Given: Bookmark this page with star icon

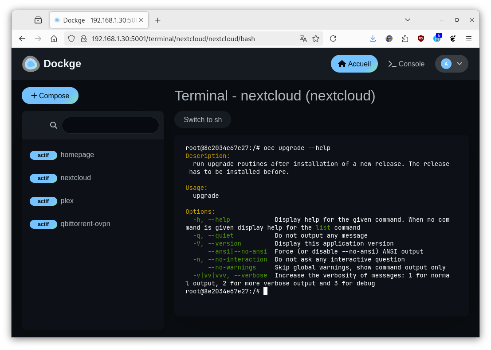Looking at the screenshot, I should click(316, 38).
